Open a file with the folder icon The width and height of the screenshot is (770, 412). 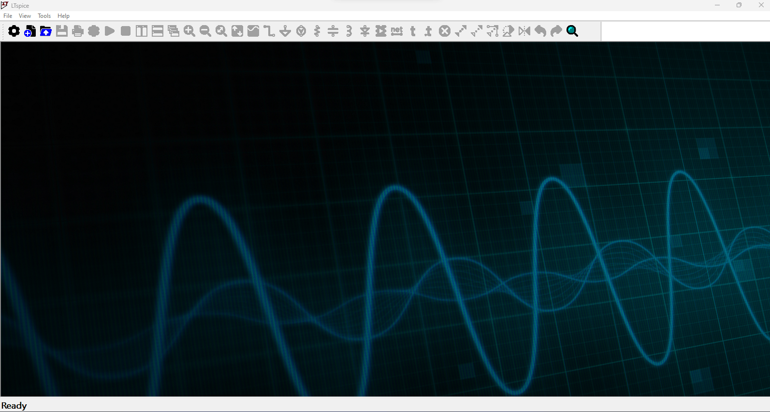(46, 31)
